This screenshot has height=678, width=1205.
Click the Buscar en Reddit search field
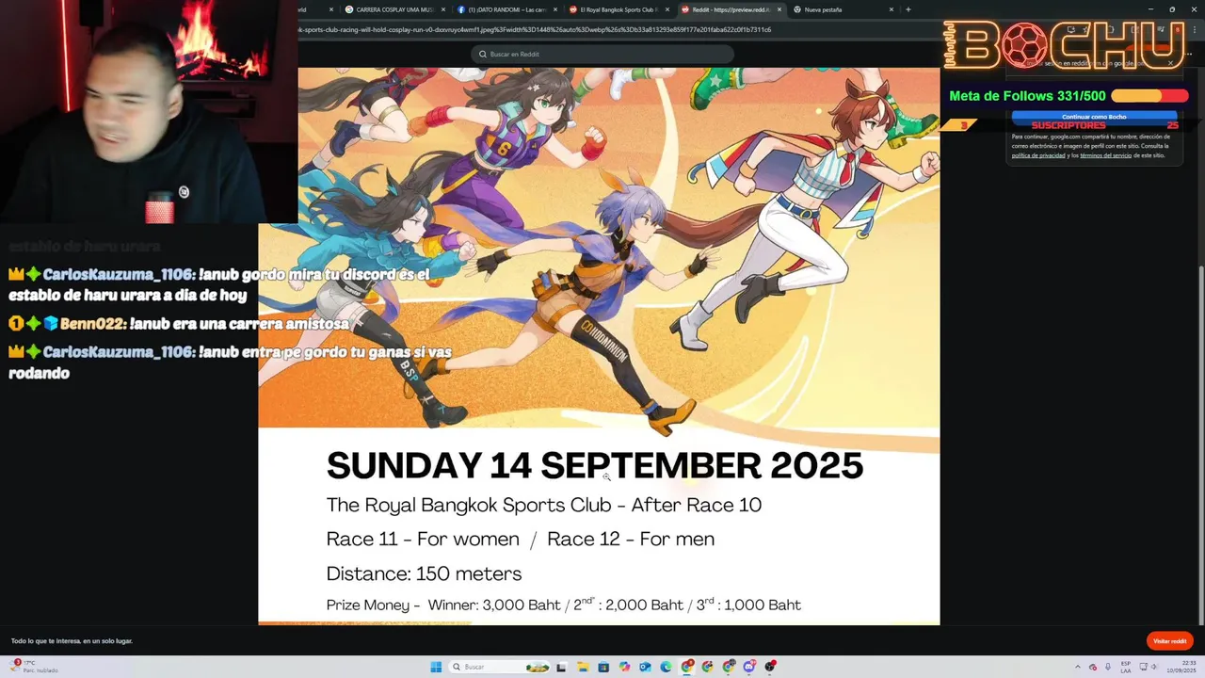tap(602, 54)
